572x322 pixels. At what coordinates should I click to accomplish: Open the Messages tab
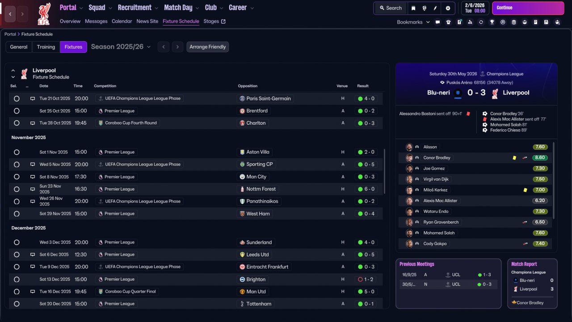(x=96, y=21)
